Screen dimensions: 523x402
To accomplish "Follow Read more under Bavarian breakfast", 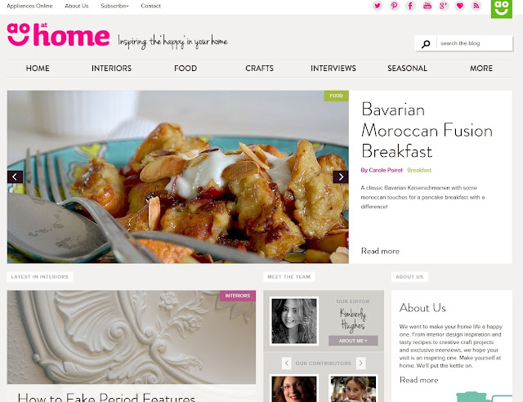I will [380, 251].
